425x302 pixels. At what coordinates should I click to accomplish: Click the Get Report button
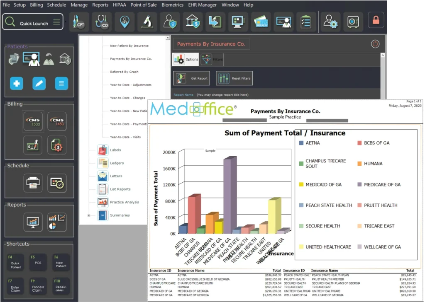pyautogui.click(x=192, y=78)
